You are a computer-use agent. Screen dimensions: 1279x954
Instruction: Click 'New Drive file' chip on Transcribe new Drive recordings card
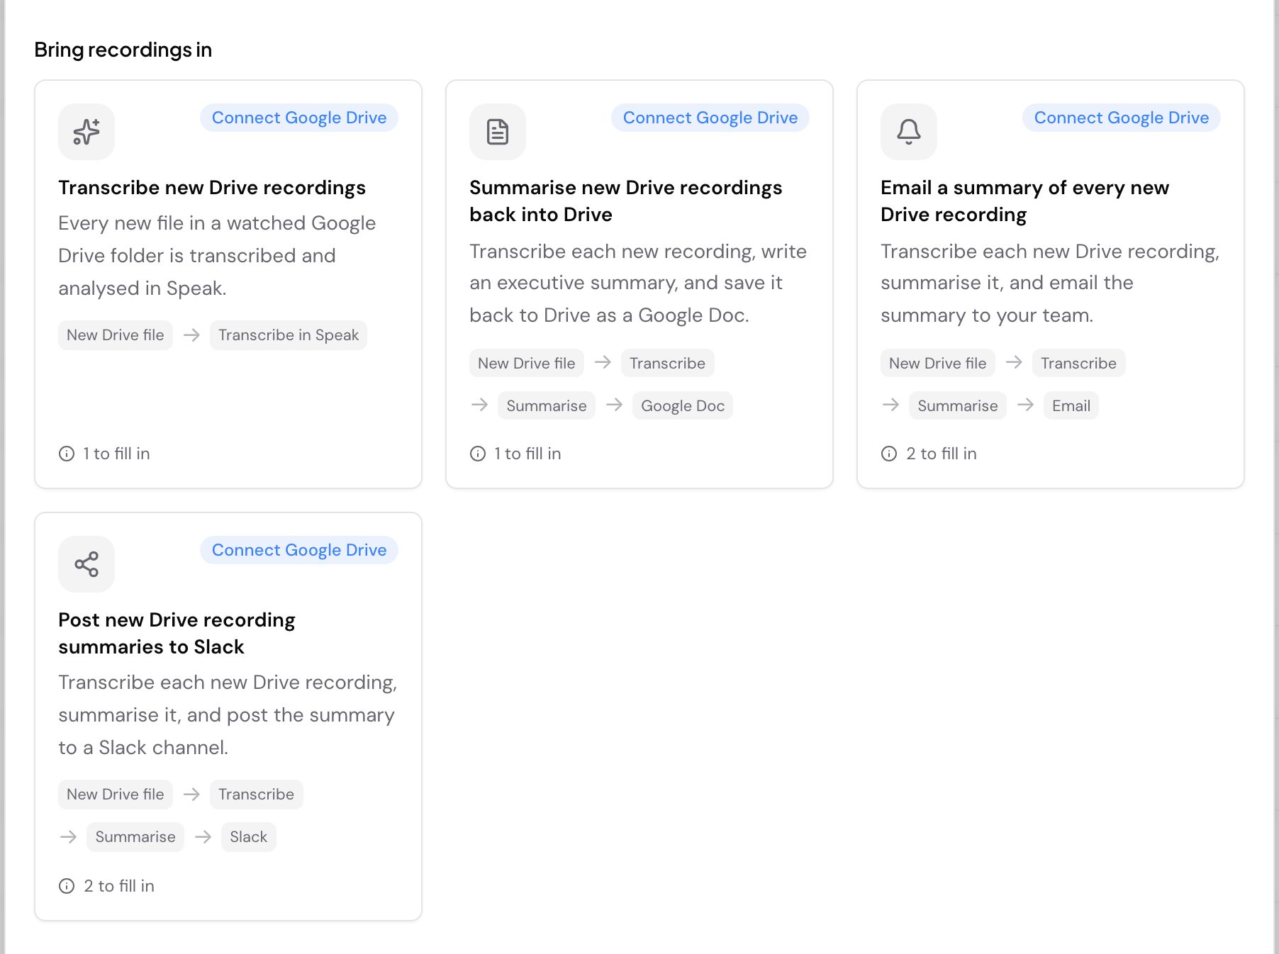coord(116,335)
